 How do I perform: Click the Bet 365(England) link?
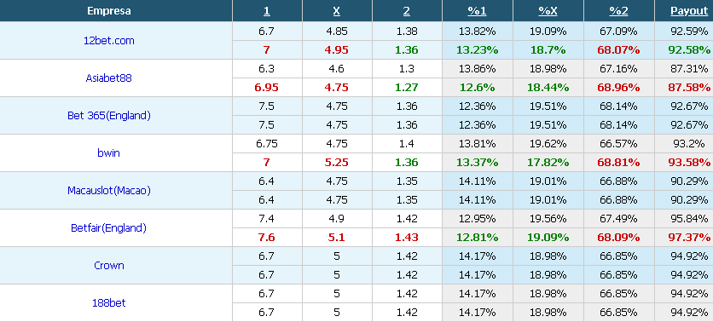pos(108,115)
